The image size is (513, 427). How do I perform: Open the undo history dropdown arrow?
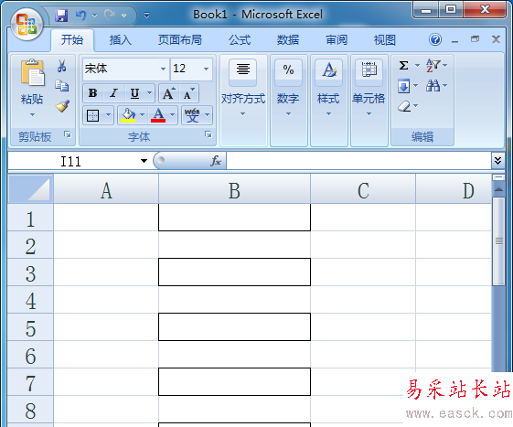[x=94, y=16]
